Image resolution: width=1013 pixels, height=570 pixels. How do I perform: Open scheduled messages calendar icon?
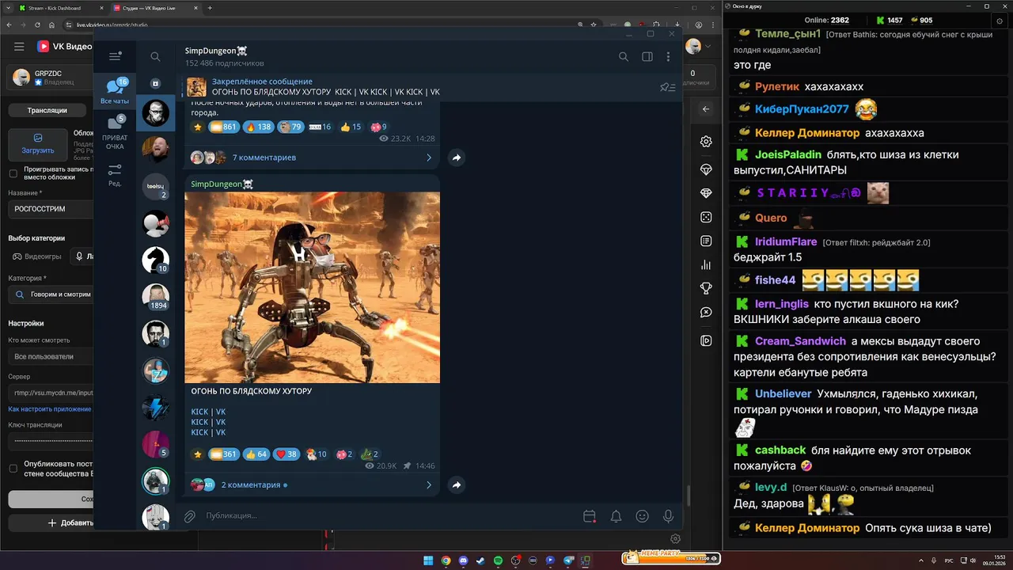pos(589,516)
